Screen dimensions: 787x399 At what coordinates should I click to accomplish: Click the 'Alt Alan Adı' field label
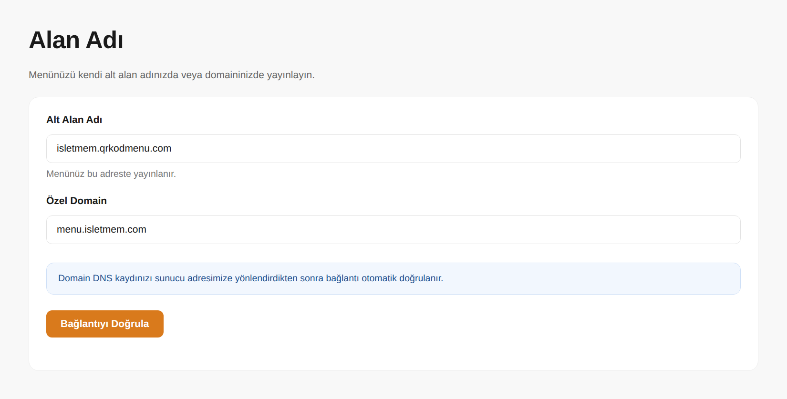[x=74, y=120]
